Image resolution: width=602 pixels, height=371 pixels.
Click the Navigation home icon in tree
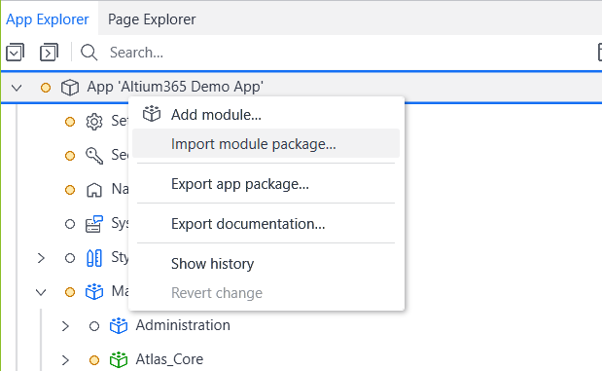94,190
